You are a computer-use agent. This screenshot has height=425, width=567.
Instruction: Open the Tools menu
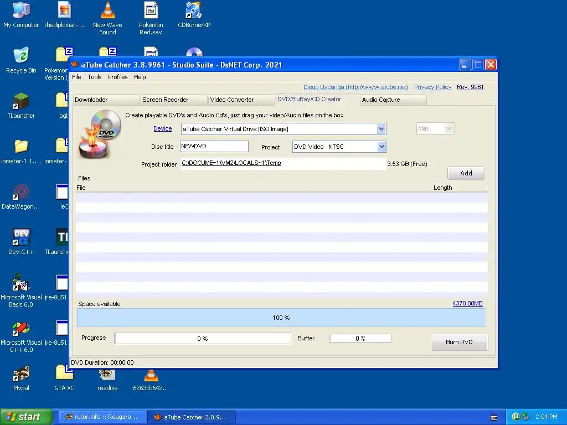[x=94, y=77]
